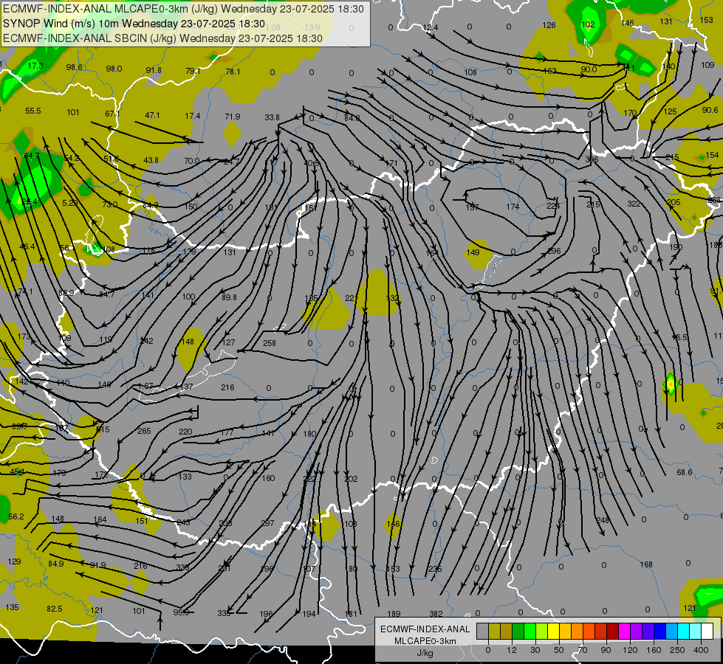Click the map value 84.9
This screenshot has height=664, width=723.
[x=56, y=564]
